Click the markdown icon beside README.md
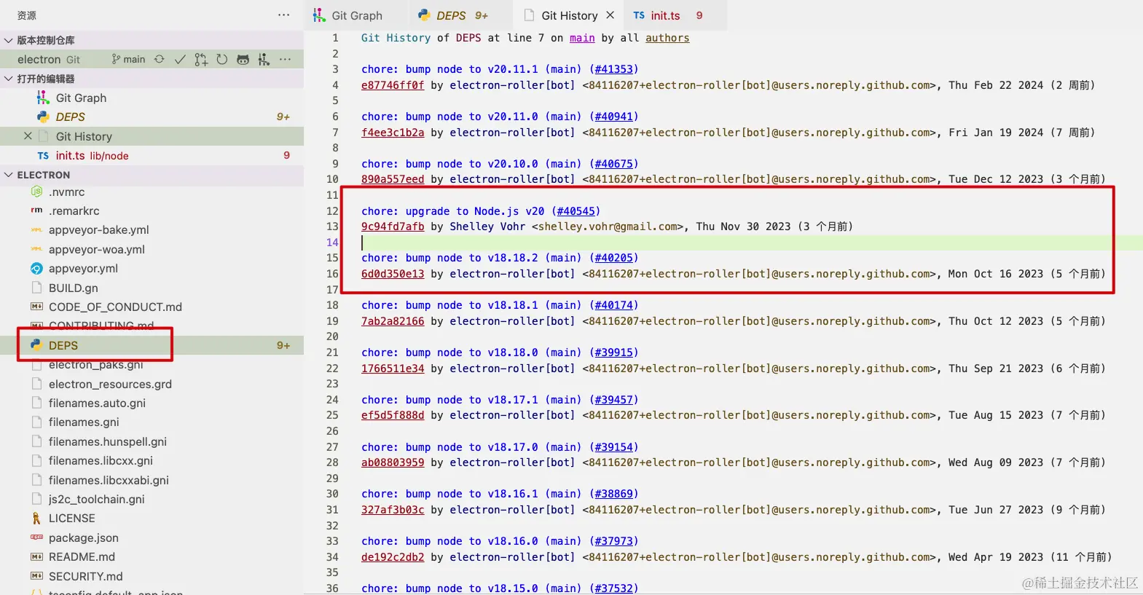1143x595 pixels. pos(36,557)
